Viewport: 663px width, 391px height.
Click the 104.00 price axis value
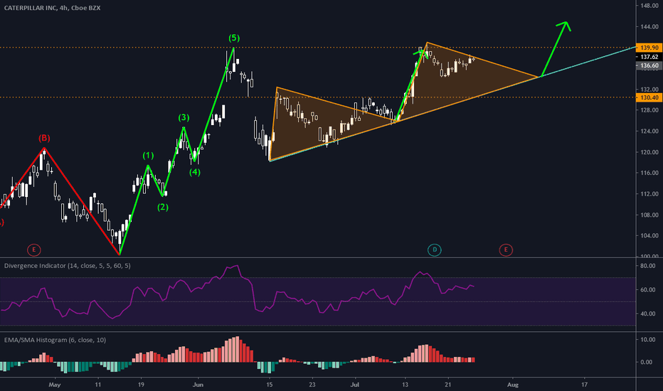coord(649,235)
